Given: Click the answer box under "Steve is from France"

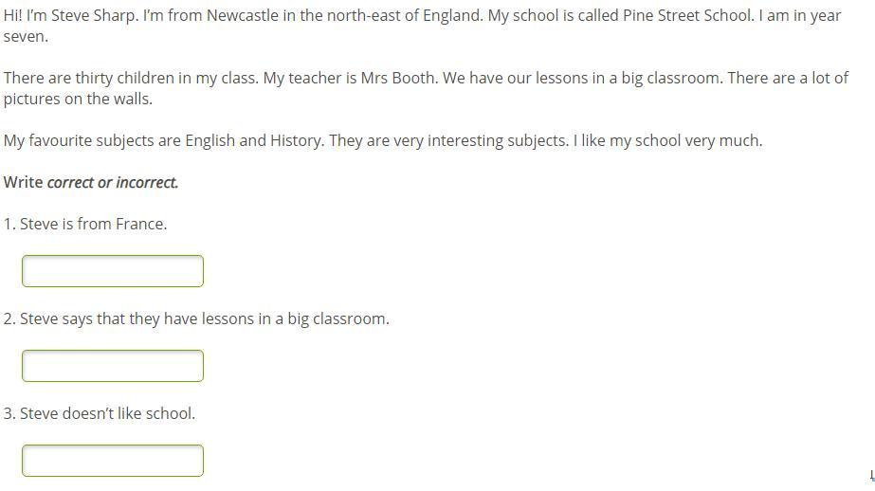Looking at the screenshot, I should pyautogui.click(x=113, y=271).
